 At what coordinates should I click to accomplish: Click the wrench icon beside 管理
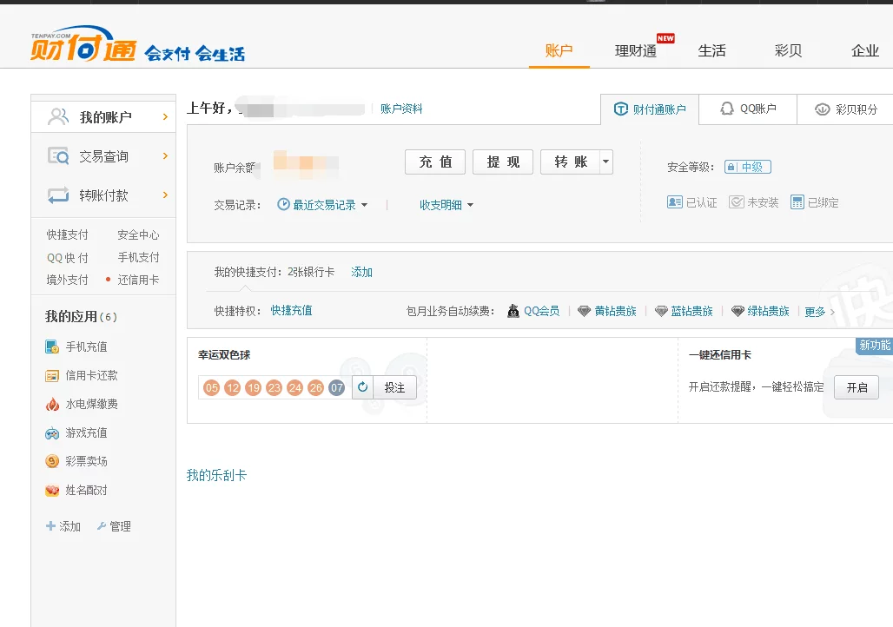click(102, 526)
